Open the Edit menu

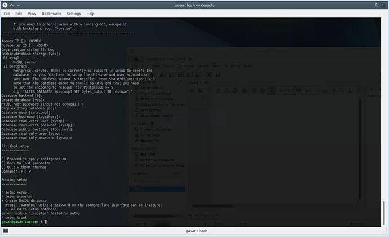pyautogui.click(x=19, y=13)
